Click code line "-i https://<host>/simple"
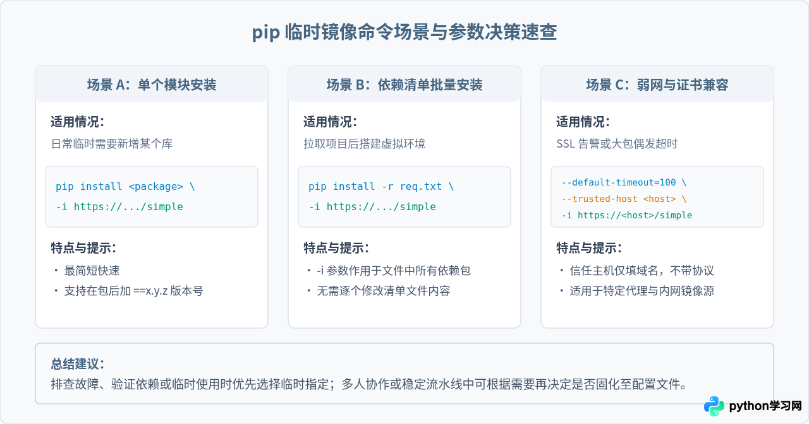The height and width of the screenshot is (424, 809). click(627, 215)
